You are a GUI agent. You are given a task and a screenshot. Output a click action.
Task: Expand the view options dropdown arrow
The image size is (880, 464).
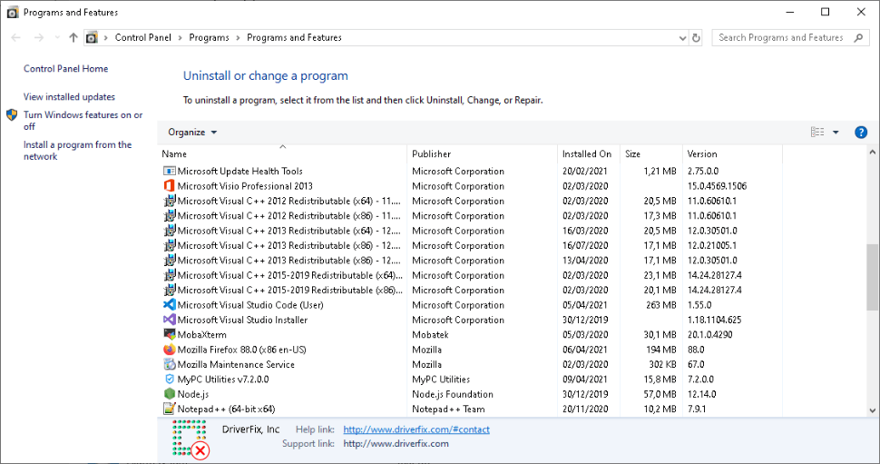click(836, 132)
